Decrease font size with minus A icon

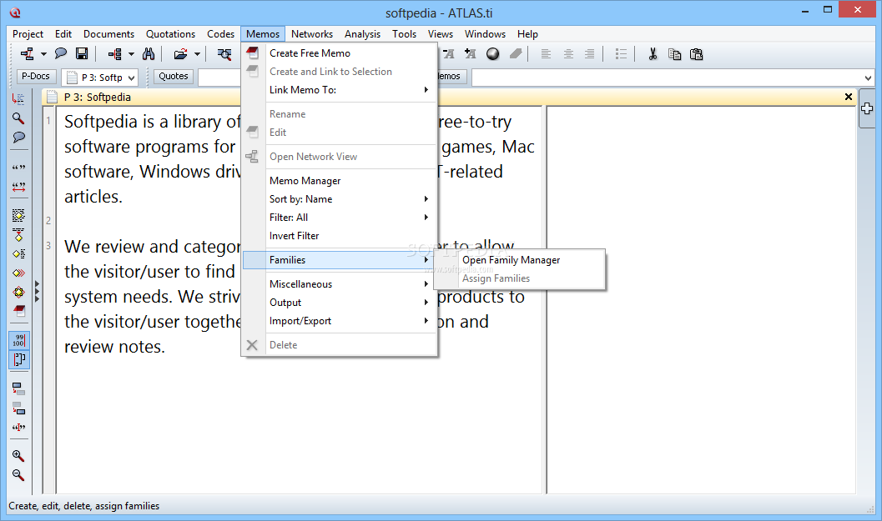click(x=448, y=54)
